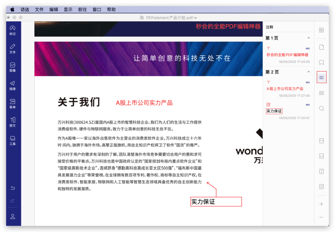The width and height of the screenshot is (335, 232).
Task: Select the 文本 text tool
Action: 13,48
